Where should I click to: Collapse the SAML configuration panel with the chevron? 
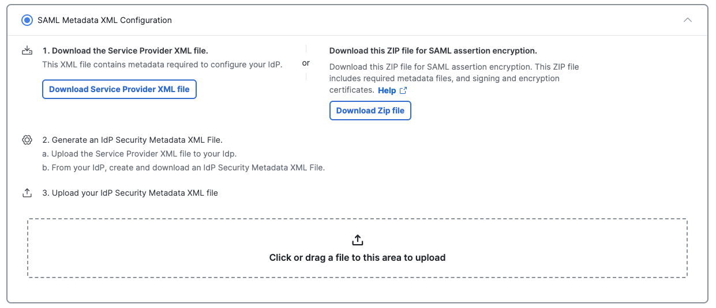pos(687,20)
